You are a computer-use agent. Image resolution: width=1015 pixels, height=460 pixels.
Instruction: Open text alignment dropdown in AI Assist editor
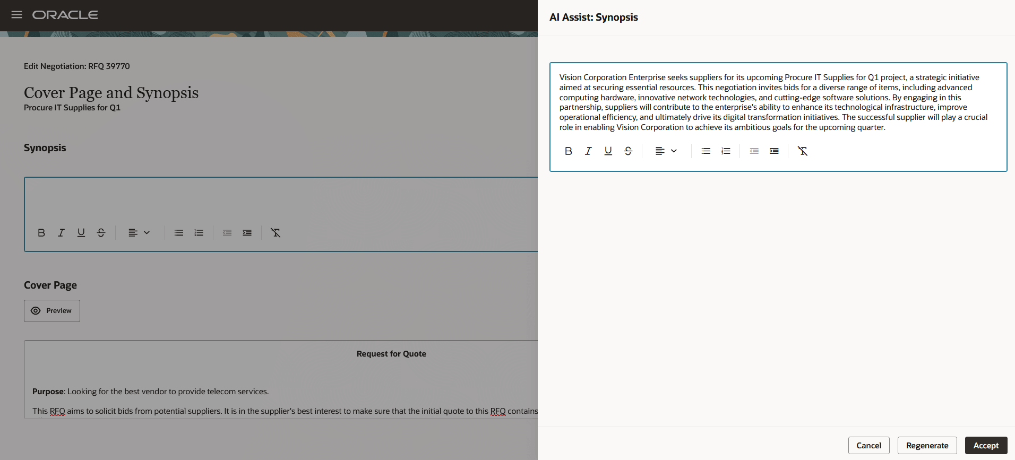666,151
